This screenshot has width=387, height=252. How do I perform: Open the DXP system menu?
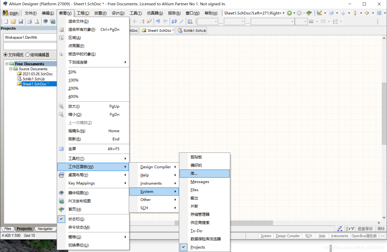[11, 13]
